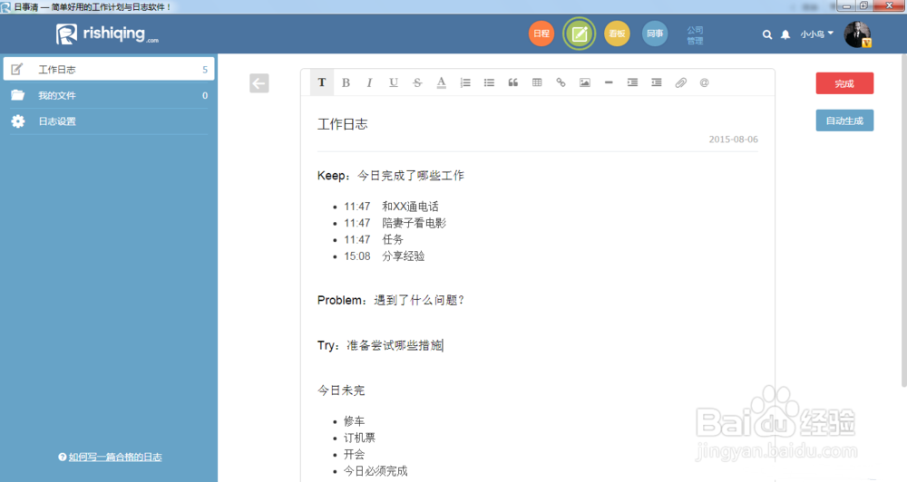Insert a hyperlink
The height and width of the screenshot is (482, 907).
click(561, 82)
